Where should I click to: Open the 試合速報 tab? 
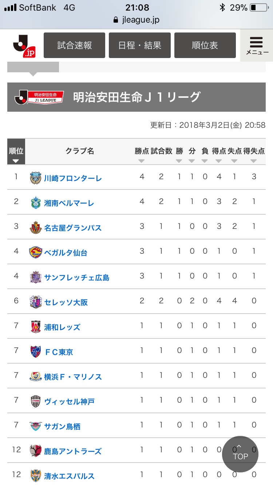(x=74, y=45)
